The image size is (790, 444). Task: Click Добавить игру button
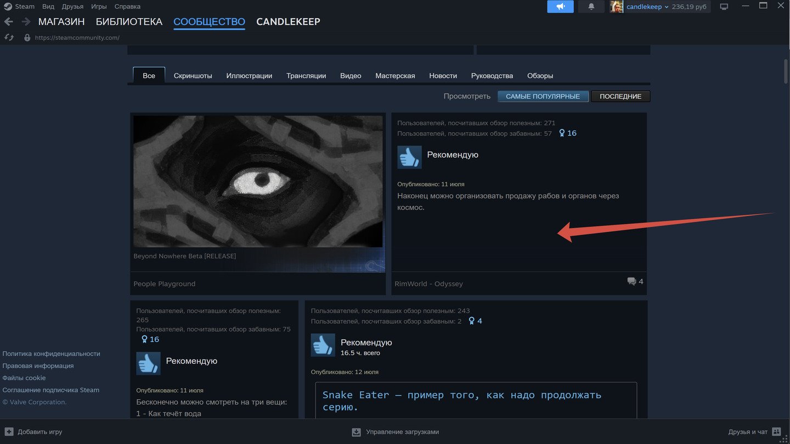click(33, 431)
